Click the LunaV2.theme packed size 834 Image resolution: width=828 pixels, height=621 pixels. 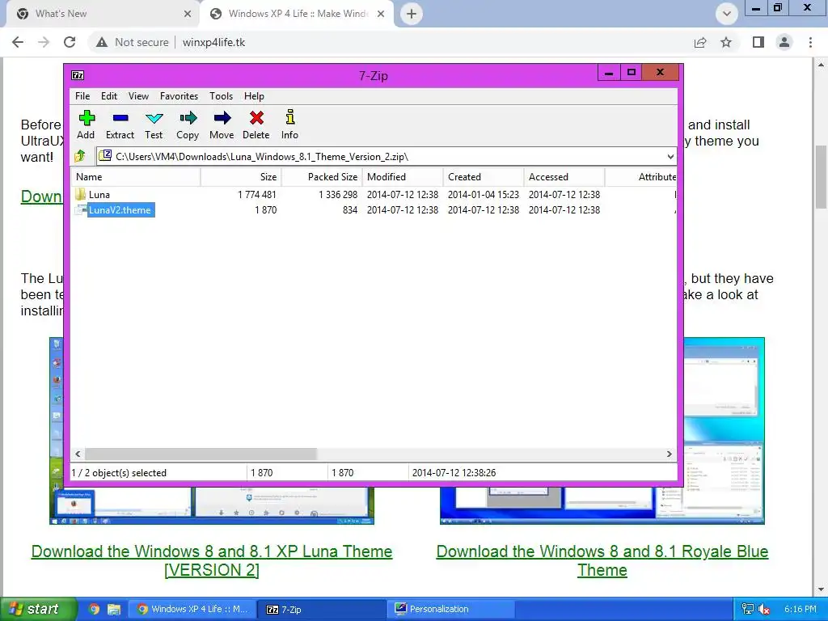point(349,210)
